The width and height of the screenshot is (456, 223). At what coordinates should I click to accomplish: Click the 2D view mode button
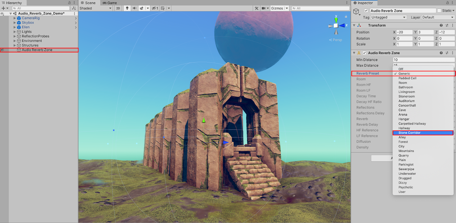point(118,8)
